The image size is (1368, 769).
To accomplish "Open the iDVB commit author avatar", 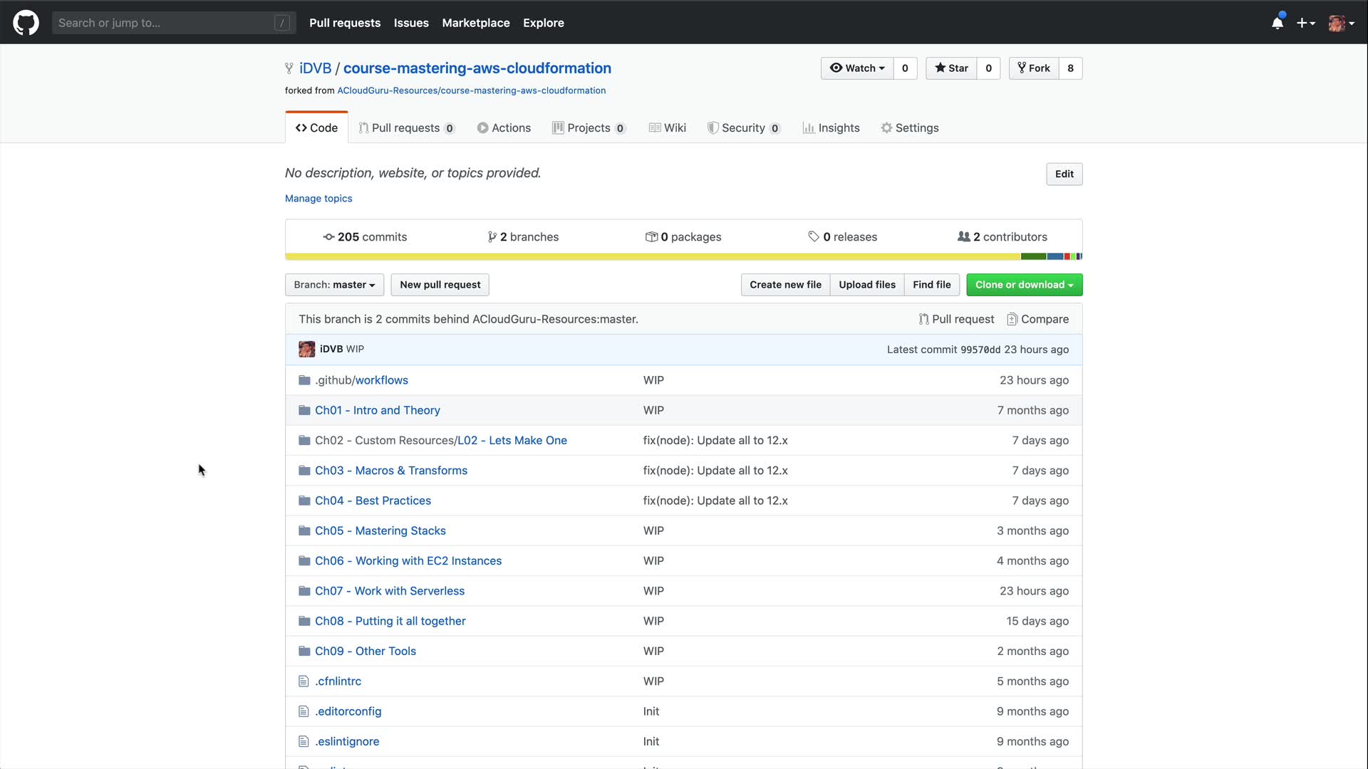I will tap(306, 349).
